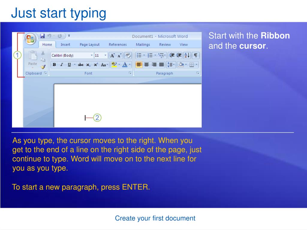Toggle Subscript formatting
This screenshot has width=307, height=230.
[x=88, y=65]
